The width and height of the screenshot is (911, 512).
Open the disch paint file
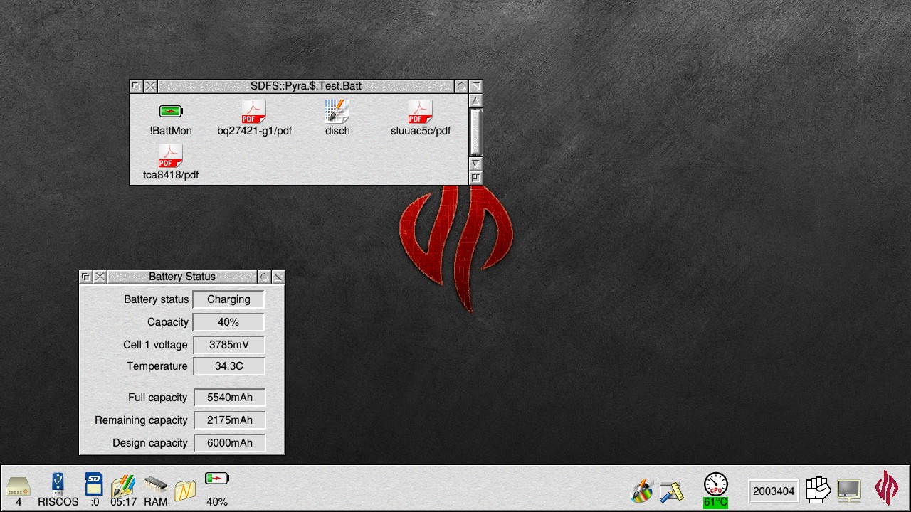click(337, 112)
